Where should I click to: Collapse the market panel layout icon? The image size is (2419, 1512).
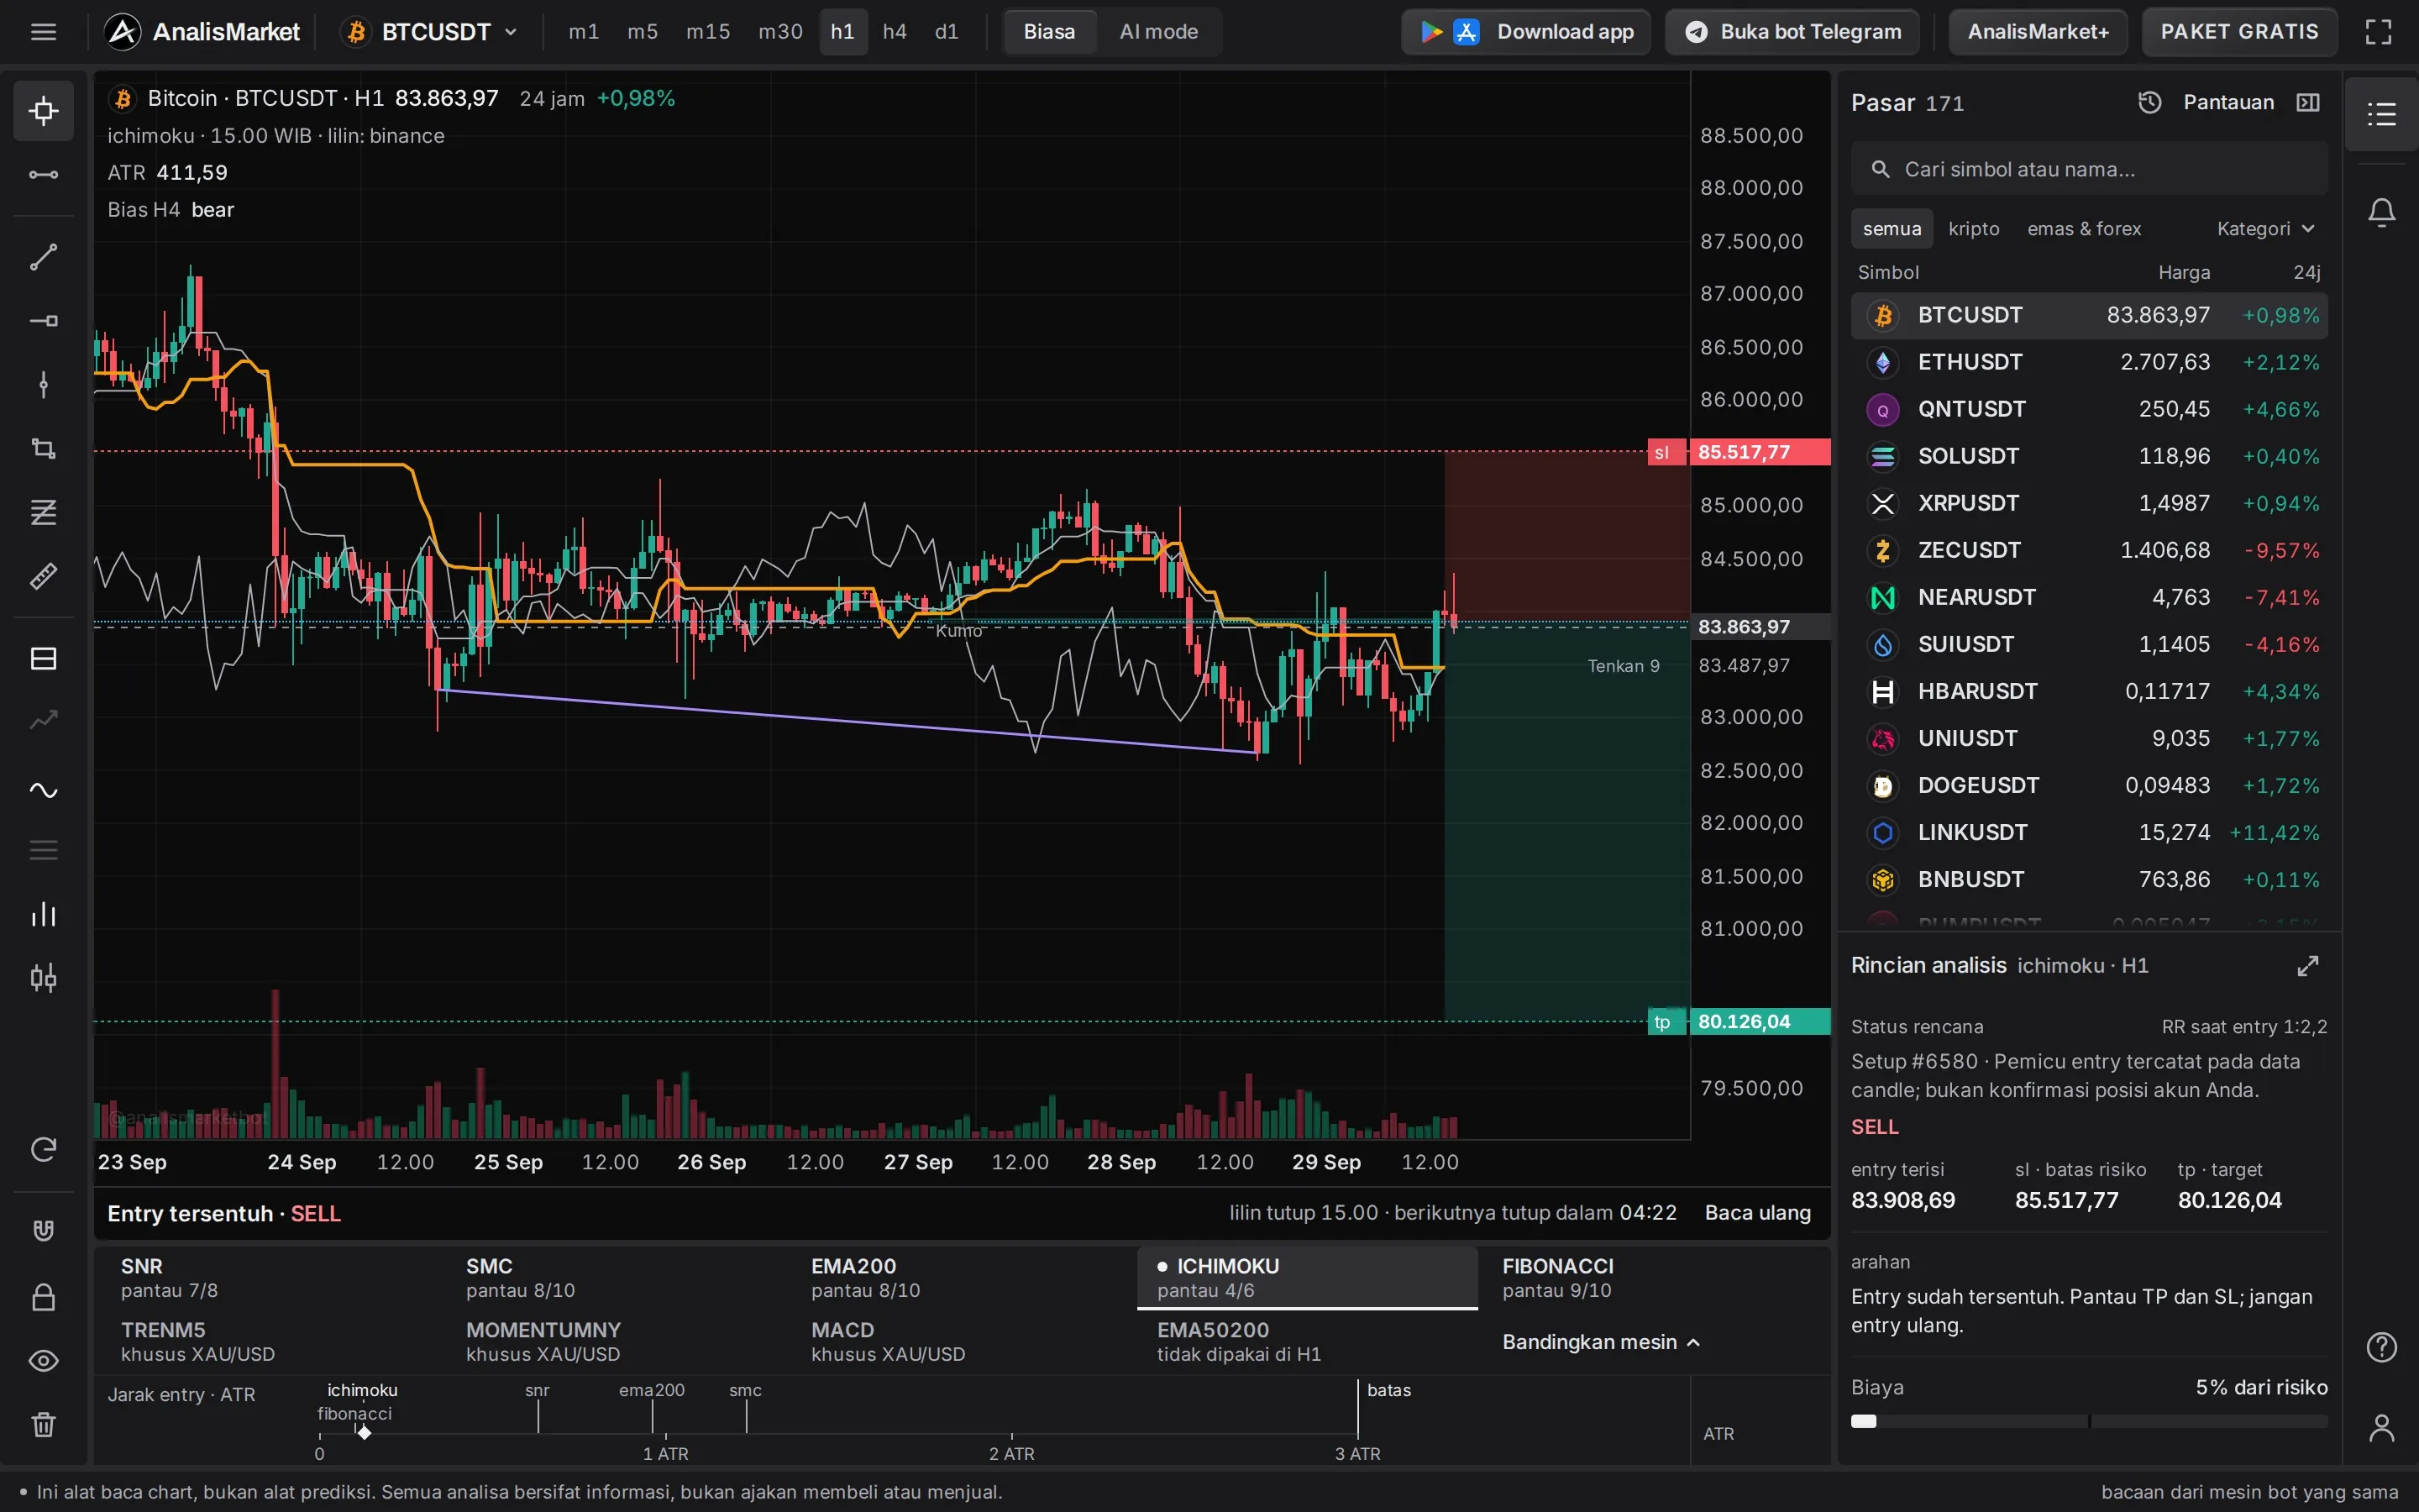[x=2308, y=102]
